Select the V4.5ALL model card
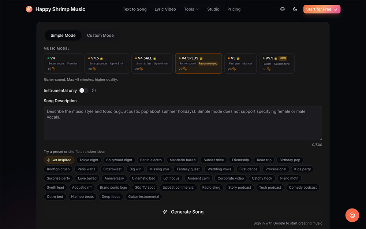This screenshot has height=229, width=366. pos(152,63)
